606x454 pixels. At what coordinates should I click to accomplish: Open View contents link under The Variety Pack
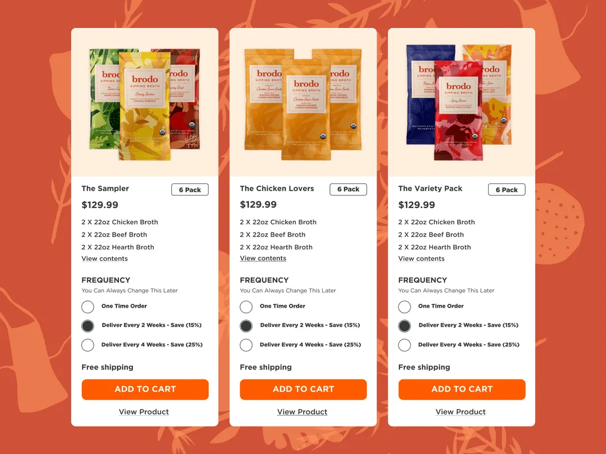point(421,258)
